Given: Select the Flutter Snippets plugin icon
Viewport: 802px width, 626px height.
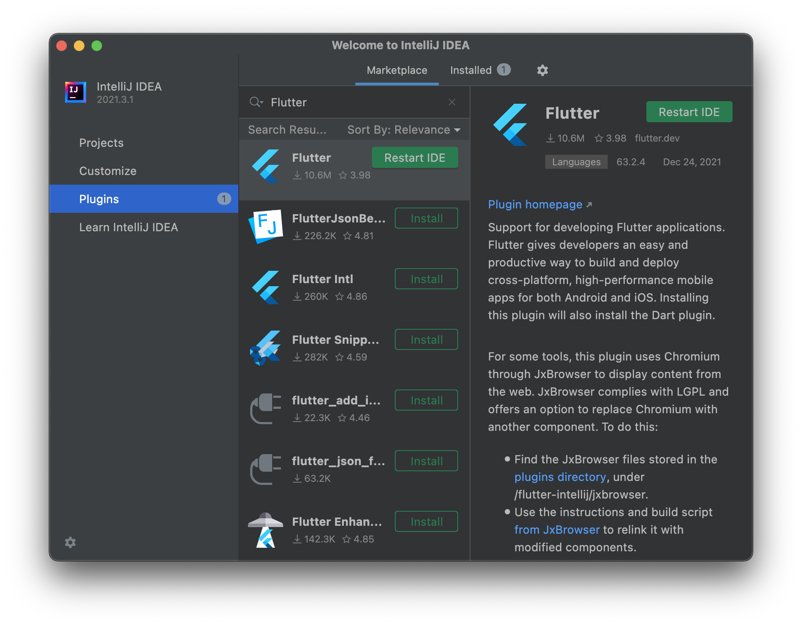Looking at the screenshot, I should click(x=266, y=348).
